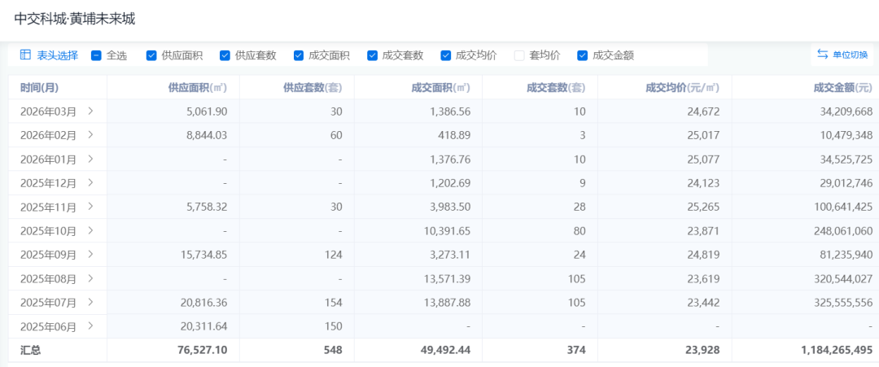The height and width of the screenshot is (367, 879).
Task: Expand the 2025年06月 row
Action: pyautogui.click(x=90, y=326)
